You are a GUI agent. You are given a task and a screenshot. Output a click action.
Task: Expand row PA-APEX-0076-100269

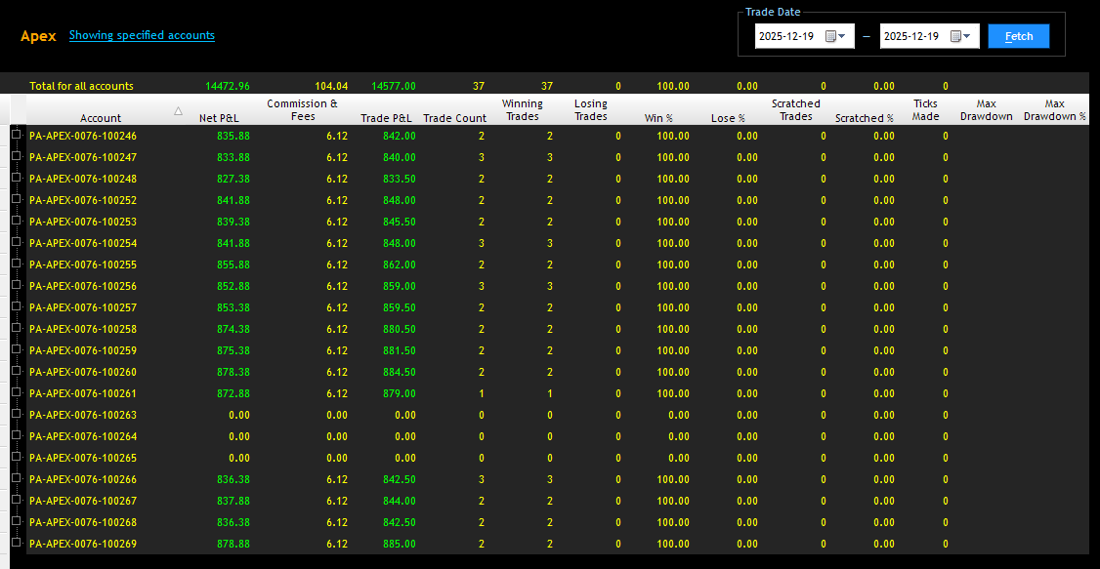[16, 543]
